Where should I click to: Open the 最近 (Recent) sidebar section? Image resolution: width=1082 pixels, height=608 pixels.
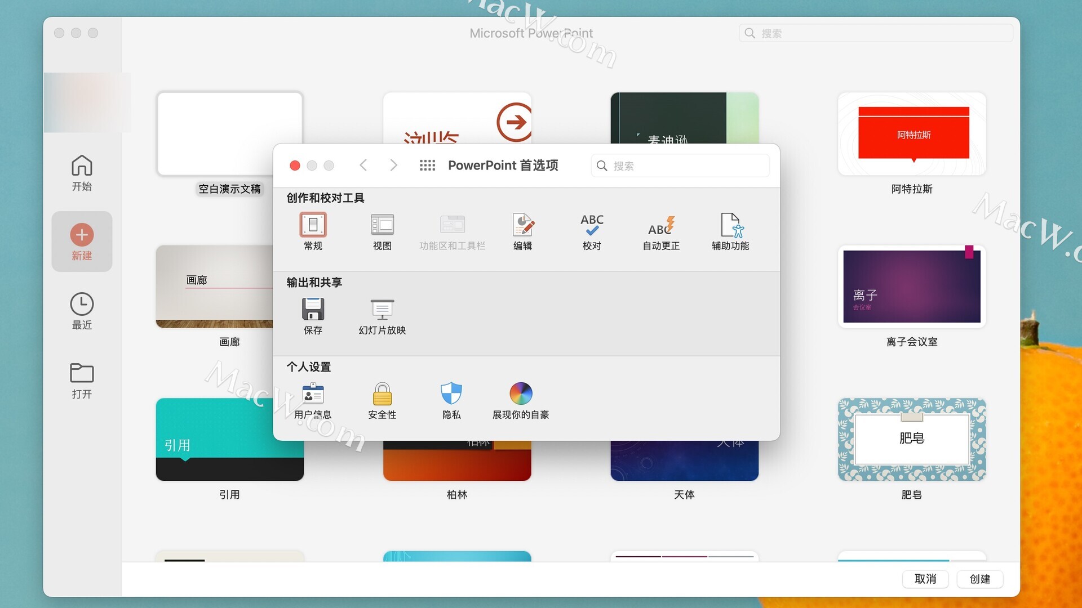pos(82,311)
